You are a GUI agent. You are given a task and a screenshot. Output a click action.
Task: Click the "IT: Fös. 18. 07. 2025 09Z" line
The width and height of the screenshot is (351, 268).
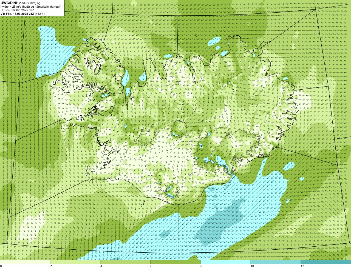[17, 10]
